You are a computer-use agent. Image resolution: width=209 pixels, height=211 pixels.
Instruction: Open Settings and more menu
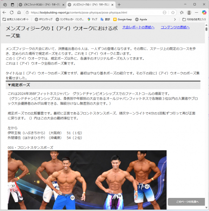click(x=196, y=13)
